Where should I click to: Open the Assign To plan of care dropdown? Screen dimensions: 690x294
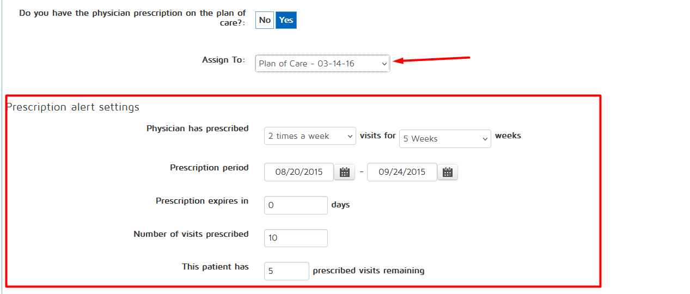[x=322, y=64]
